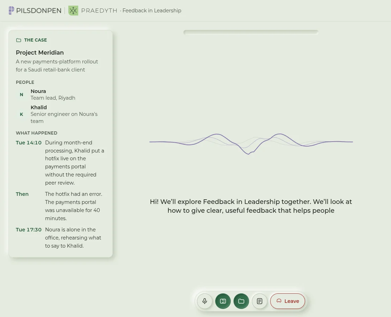391x317 pixels.
Task: Click the name Noura
Action: (x=38, y=91)
